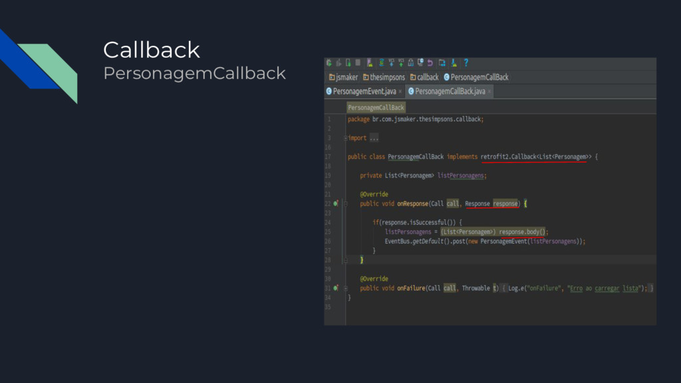Click override gutter marker beside onResponse

coord(336,203)
